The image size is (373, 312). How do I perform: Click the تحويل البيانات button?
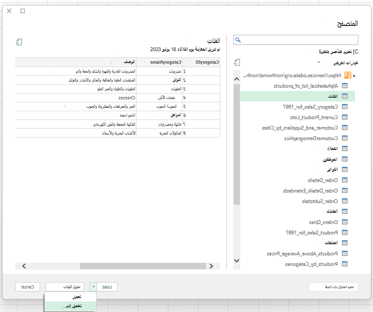(x=65, y=287)
